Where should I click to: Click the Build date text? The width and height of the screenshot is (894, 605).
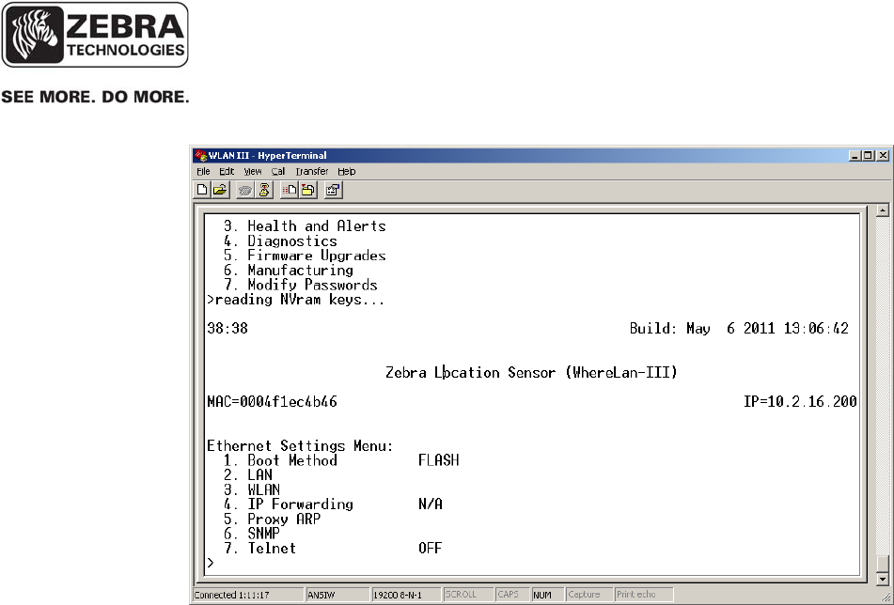point(739,329)
